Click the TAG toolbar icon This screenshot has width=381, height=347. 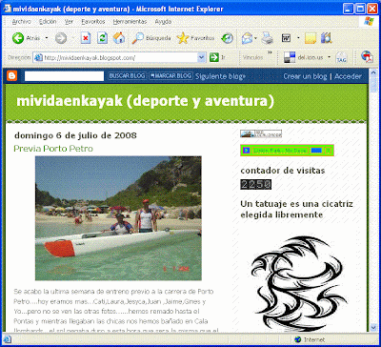pyautogui.click(x=341, y=57)
